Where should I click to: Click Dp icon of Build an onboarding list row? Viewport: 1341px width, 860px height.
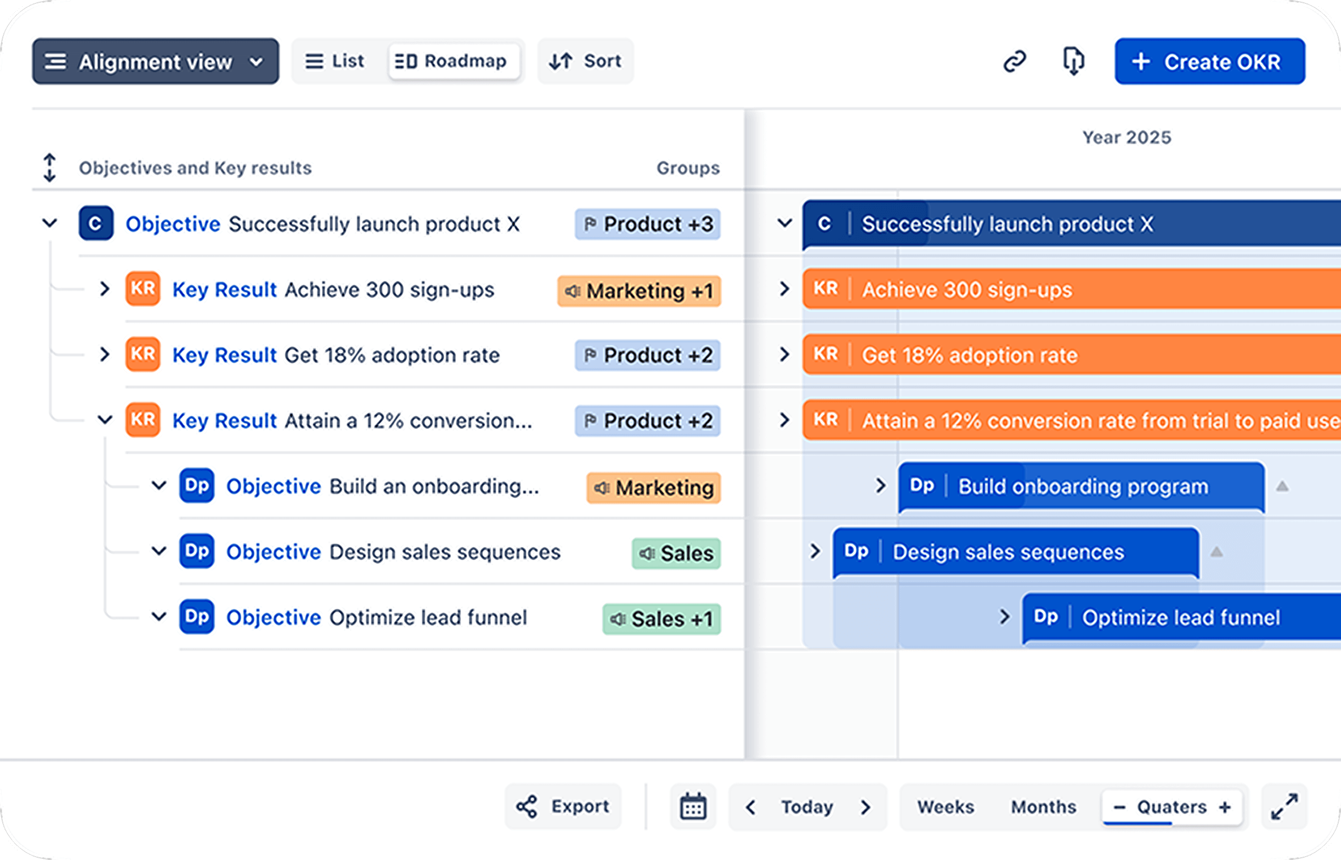point(197,485)
